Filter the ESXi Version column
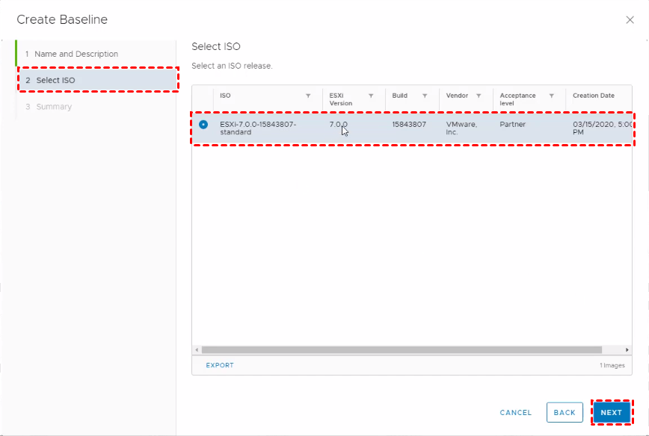The height and width of the screenshot is (436, 649). (371, 96)
